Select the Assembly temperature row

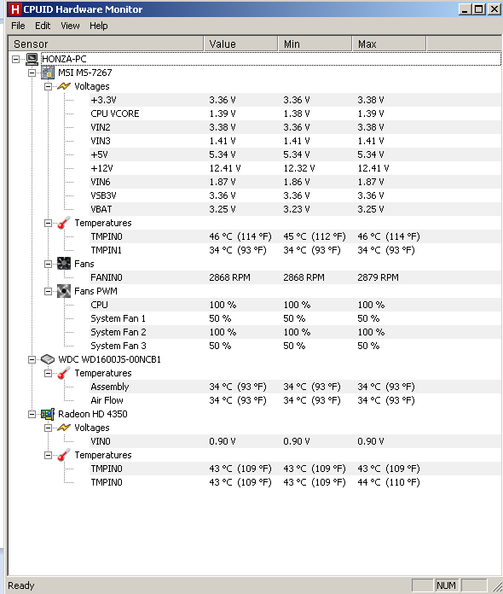coord(295,387)
